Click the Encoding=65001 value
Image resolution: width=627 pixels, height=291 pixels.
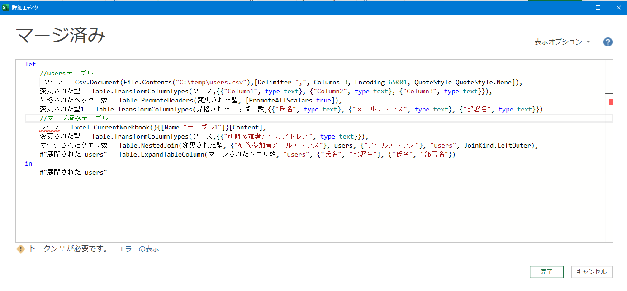click(x=381, y=82)
